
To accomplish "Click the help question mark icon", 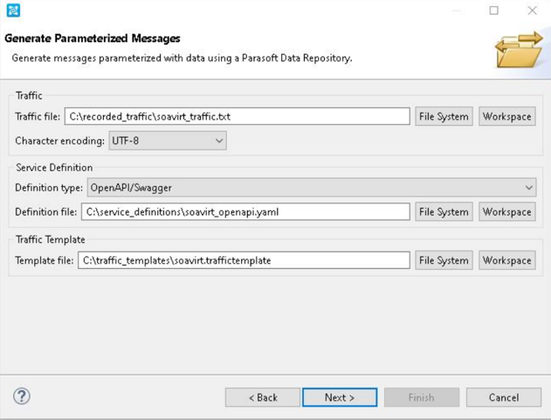I will coord(22,396).
